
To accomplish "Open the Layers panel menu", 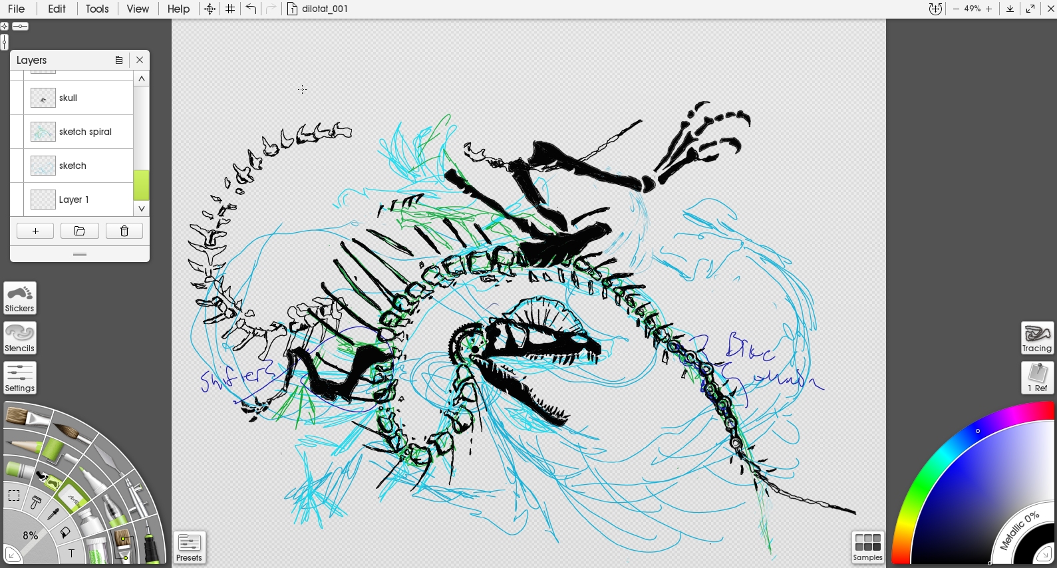I will coord(118,60).
